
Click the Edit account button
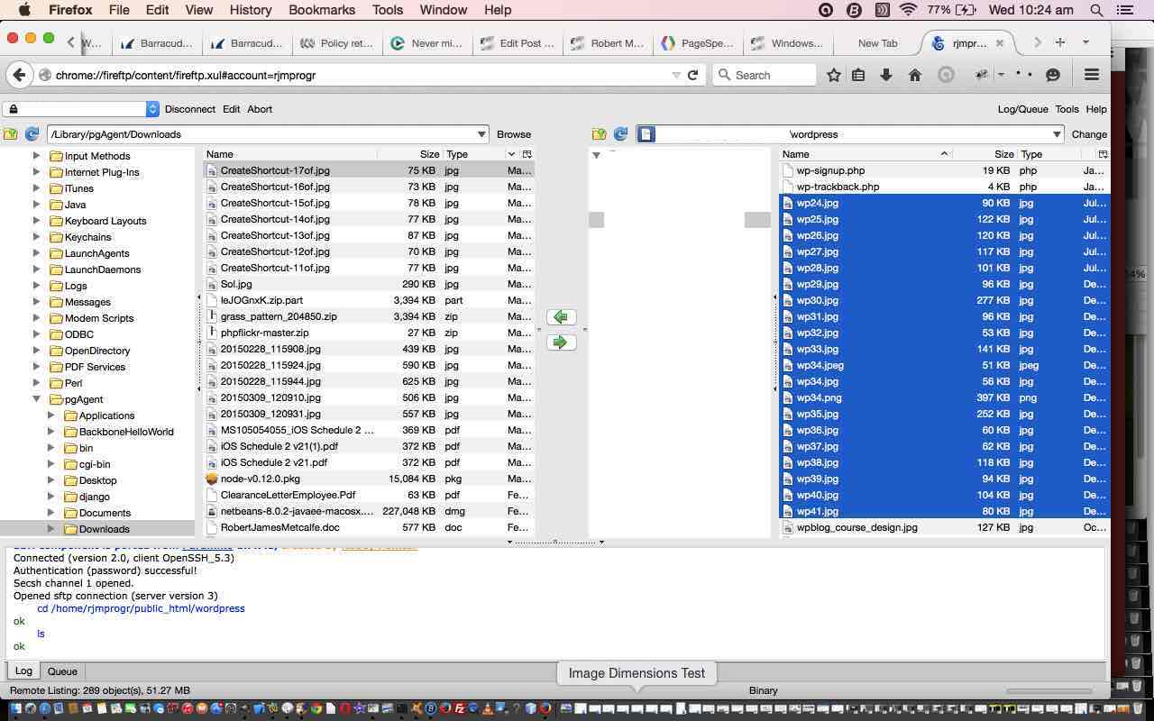pyautogui.click(x=231, y=109)
